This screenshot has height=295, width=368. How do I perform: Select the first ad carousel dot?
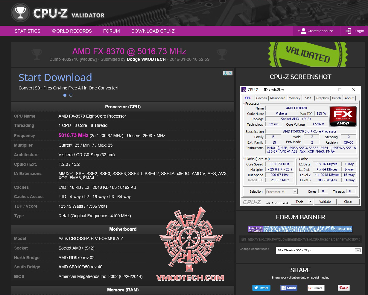[65, 95]
